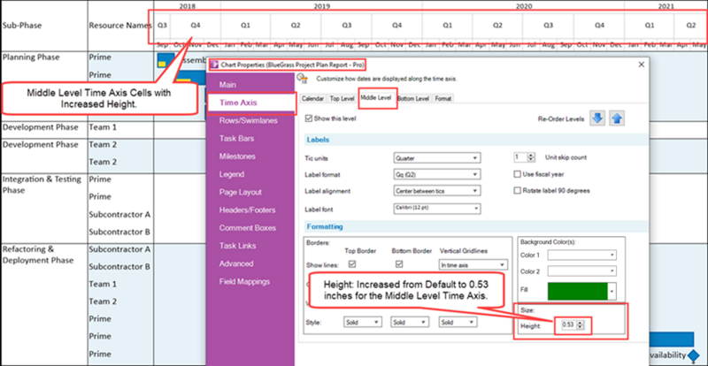Open Rows/Swimlanes settings
This screenshot has height=366, width=708.
[250, 120]
